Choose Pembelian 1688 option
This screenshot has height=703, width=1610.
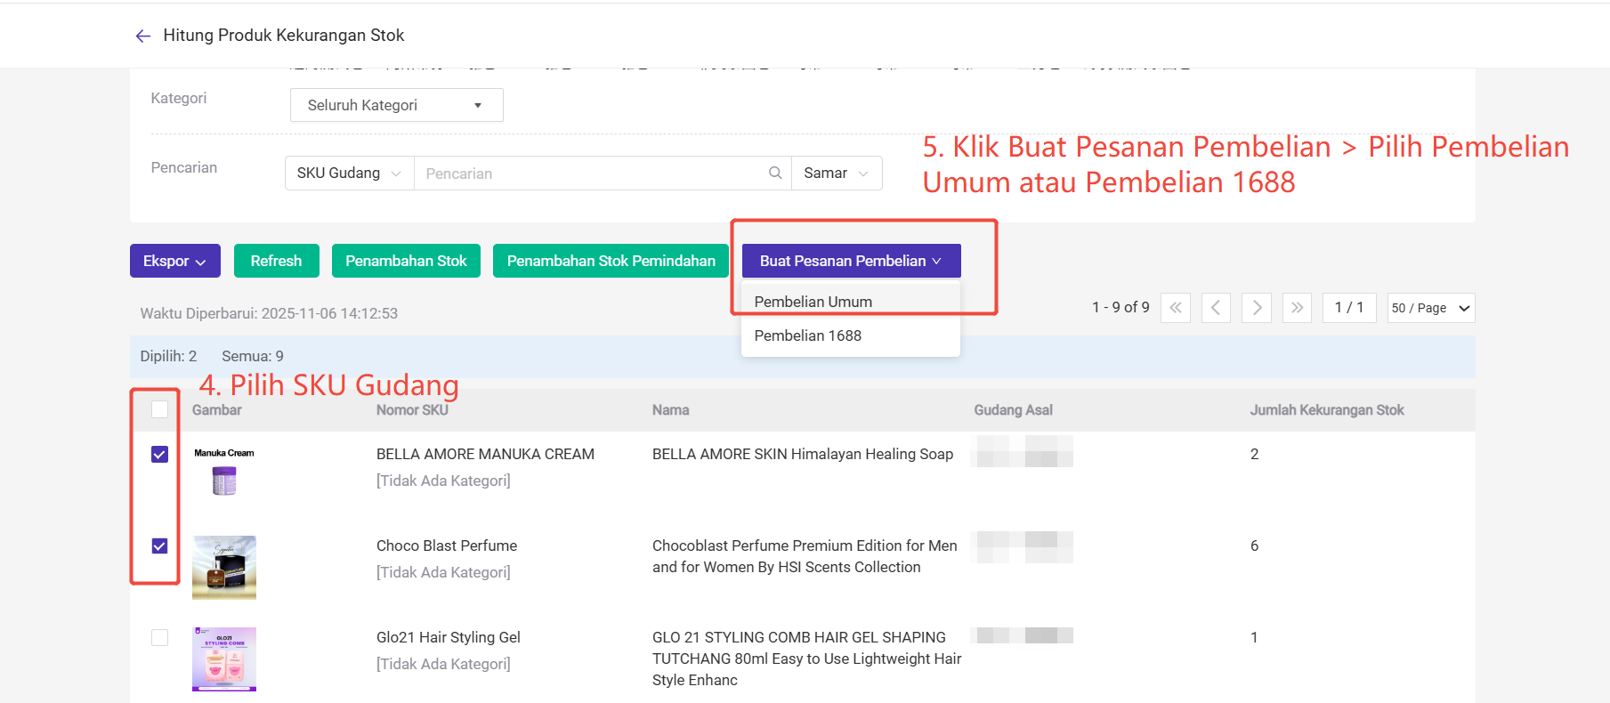807,335
